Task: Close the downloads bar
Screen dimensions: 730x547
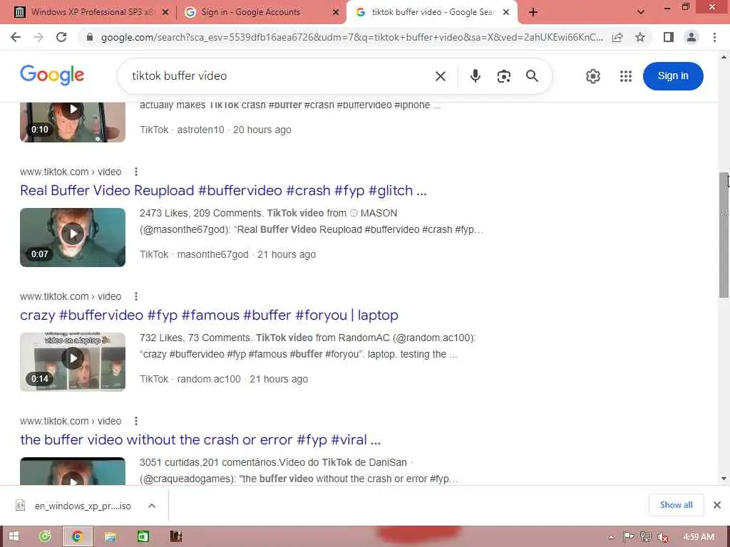Action: (x=717, y=505)
